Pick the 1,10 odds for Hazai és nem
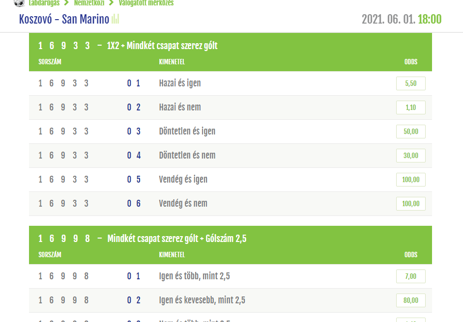 pos(410,107)
